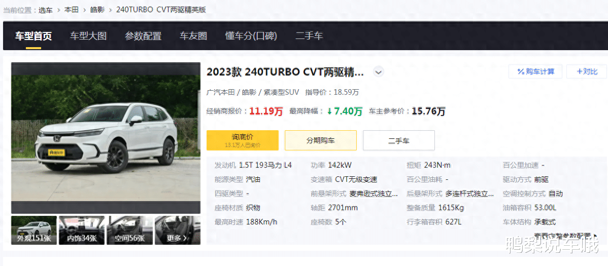Click the 广汽本田 / 皓影 / 紧凑型SUV text
This screenshot has height=266, width=608.
point(253,93)
